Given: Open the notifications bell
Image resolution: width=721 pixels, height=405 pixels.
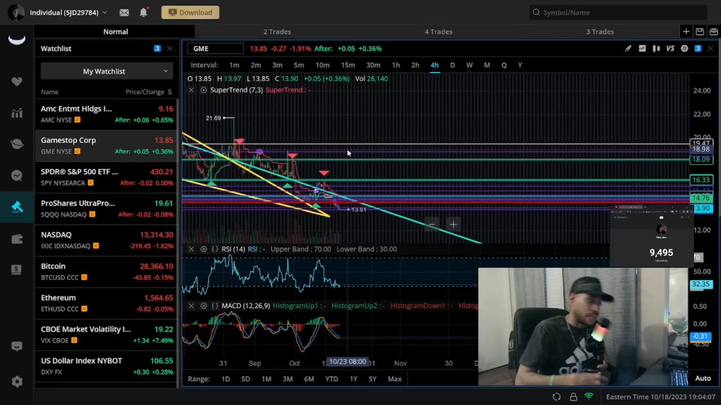Looking at the screenshot, I should click(x=144, y=12).
